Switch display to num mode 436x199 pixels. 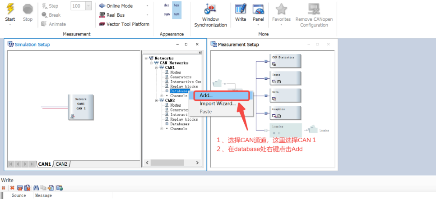pyautogui.click(x=176, y=14)
